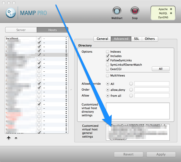Image resolution: width=181 pixels, height=162 pixels.
Task: Open the Advanced tab
Action: pos(121,39)
